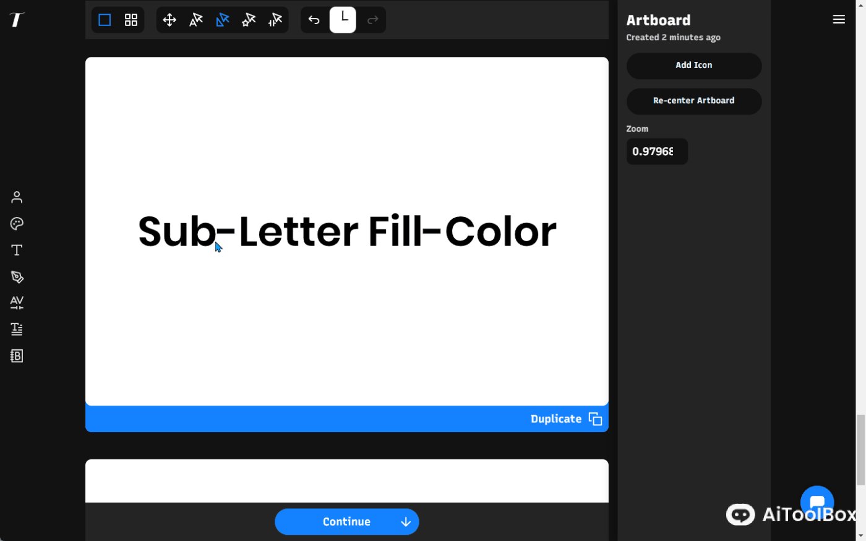866x541 pixels.
Task: Open the profile panel in the sidebar
Action: [16, 197]
